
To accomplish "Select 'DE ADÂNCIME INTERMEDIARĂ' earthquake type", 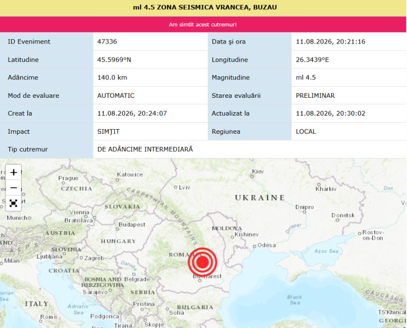I will [x=145, y=149].
